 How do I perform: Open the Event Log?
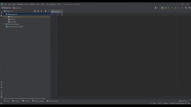pyautogui.click(x=183, y=101)
